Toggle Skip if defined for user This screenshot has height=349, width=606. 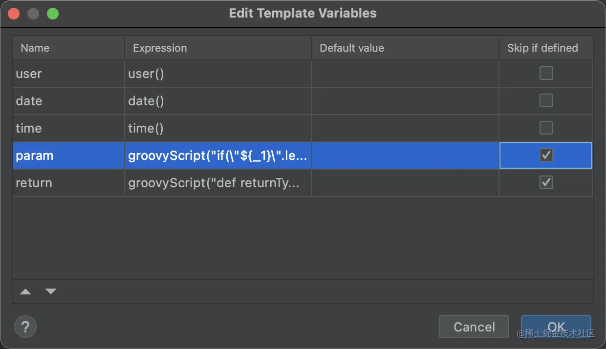pyautogui.click(x=546, y=74)
